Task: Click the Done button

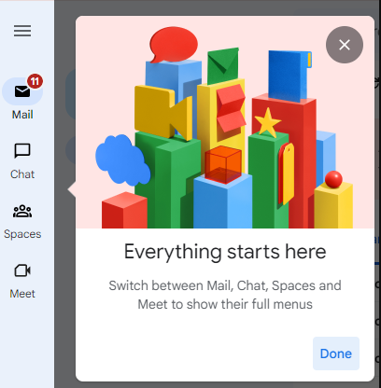Action: [x=336, y=353]
